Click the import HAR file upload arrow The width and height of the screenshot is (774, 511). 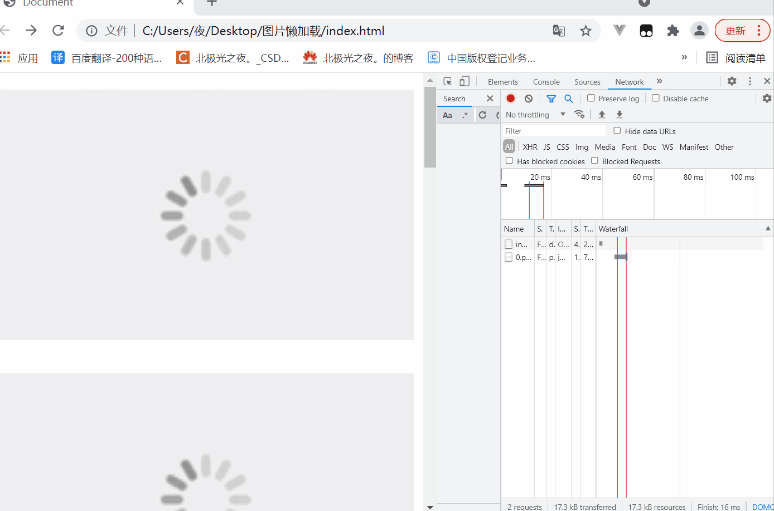602,115
